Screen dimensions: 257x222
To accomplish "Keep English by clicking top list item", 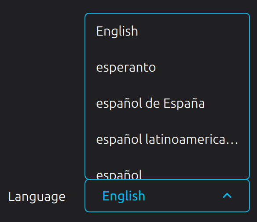I will click(167, 31).
